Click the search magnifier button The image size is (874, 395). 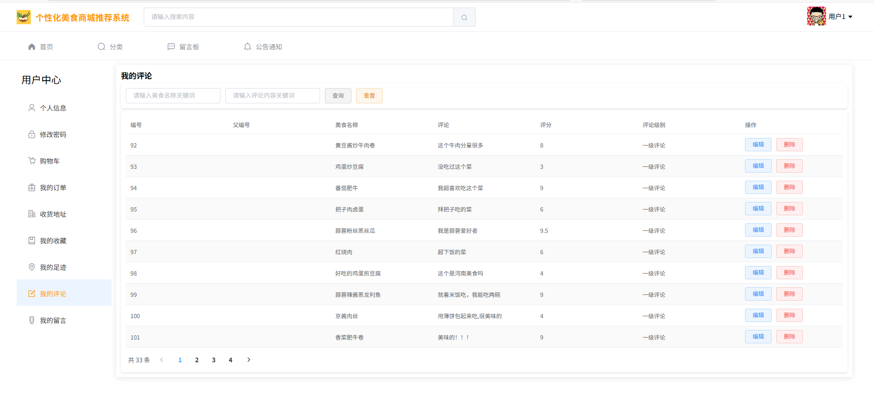464,17
